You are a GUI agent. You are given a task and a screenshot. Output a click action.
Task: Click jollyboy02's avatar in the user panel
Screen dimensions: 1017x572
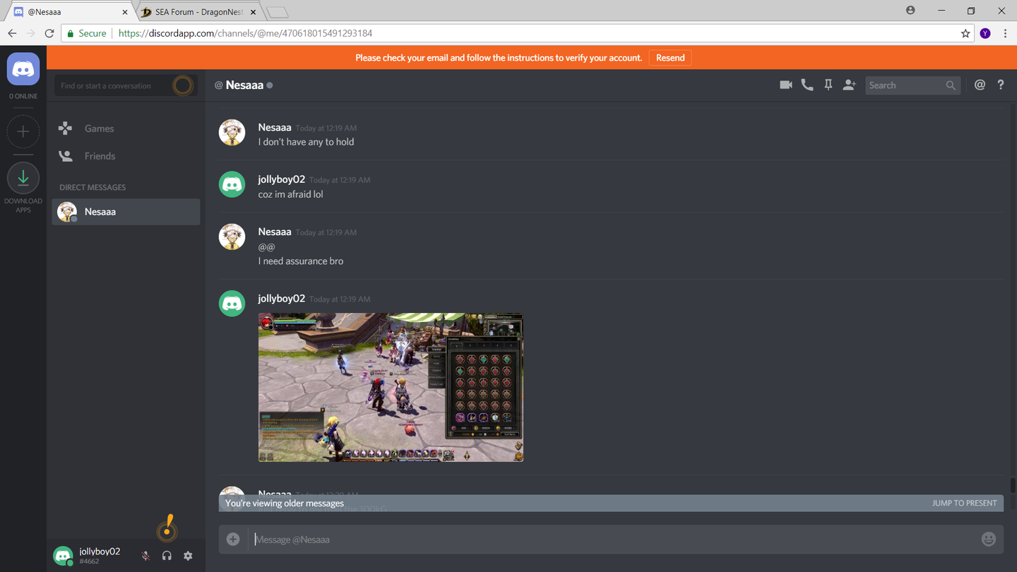point(64,556)
